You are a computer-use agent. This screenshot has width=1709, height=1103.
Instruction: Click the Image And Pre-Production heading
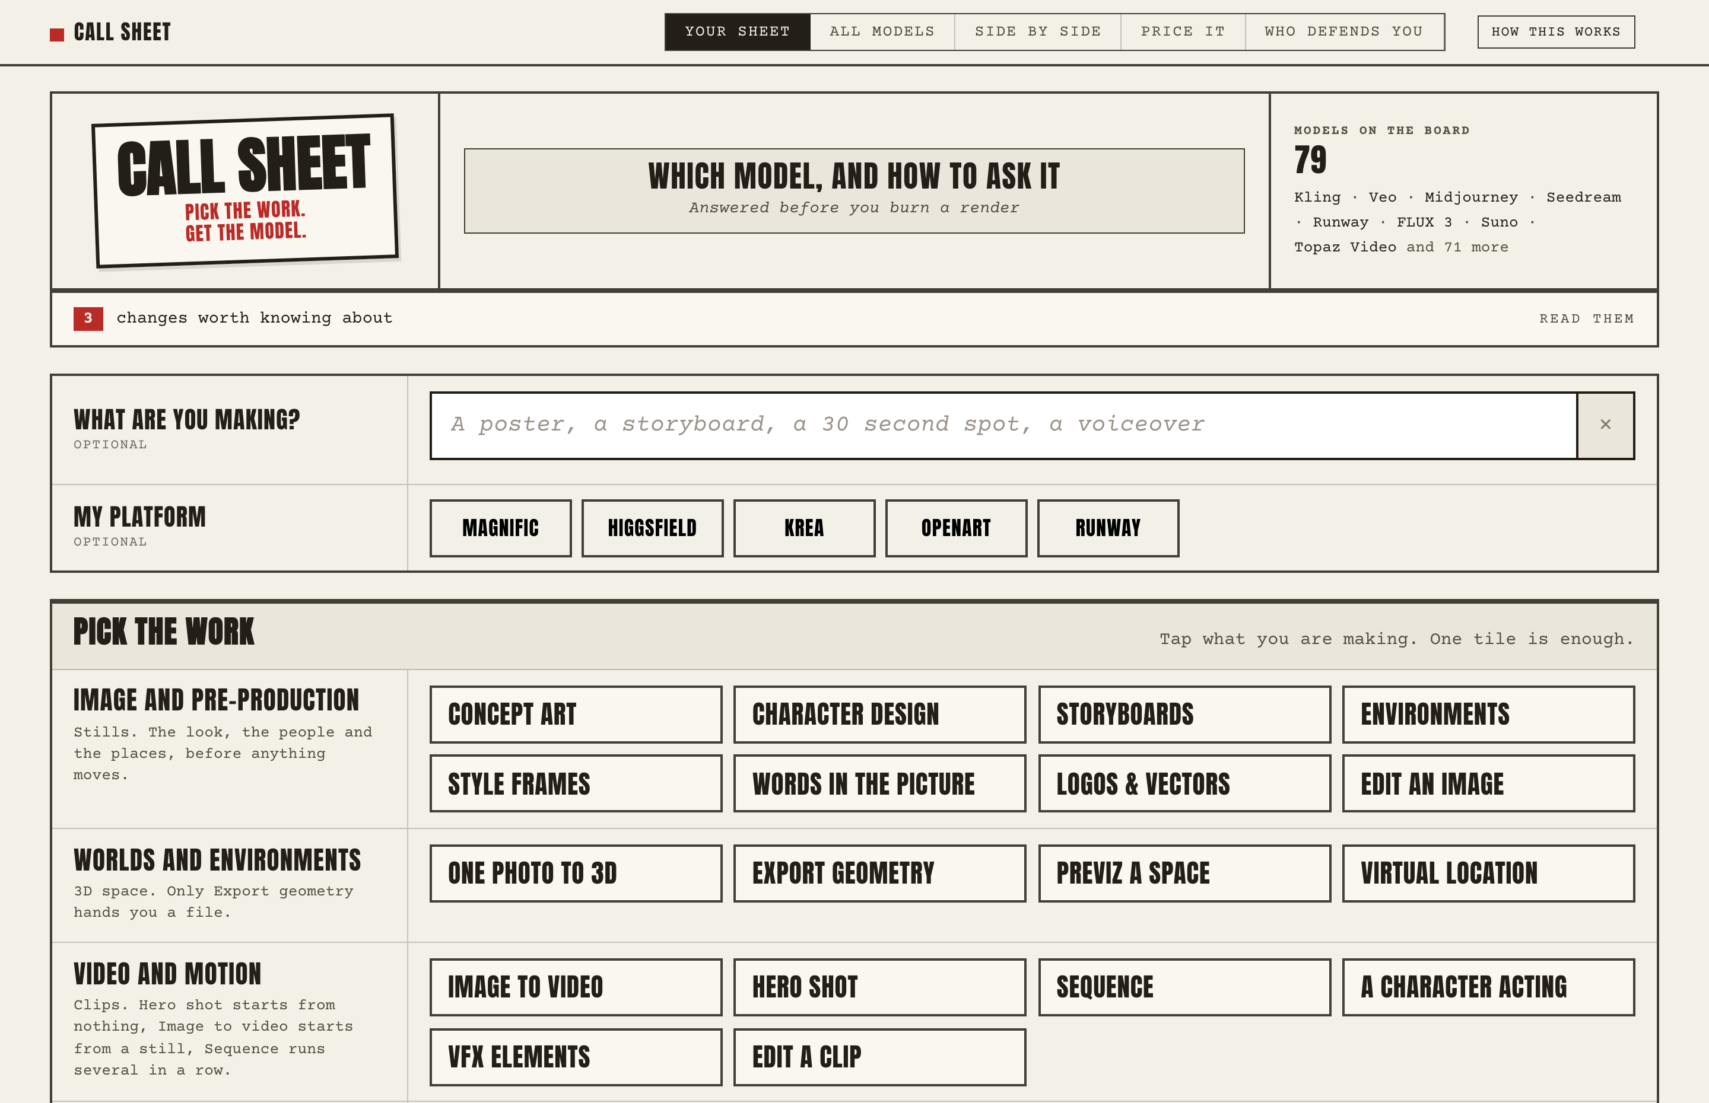tap(215, 700)
